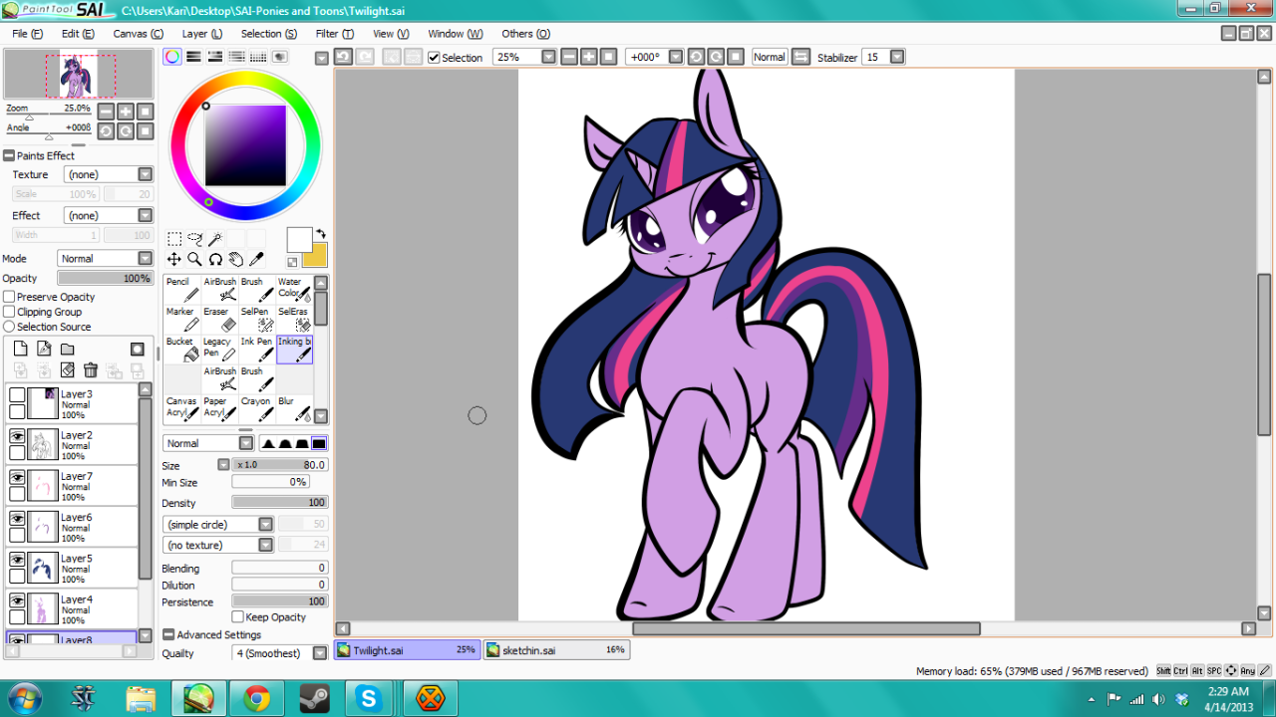Image resolution: width=1276 pixels, height=717 pixels.
Task: Hide Layer5 with its eye icon
Action: click(17, 559)
